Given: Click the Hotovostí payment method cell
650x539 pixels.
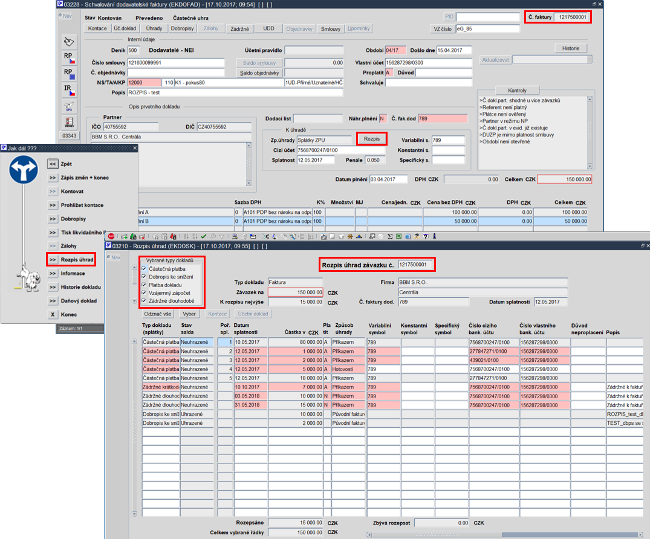Looking at the screenshot, I should click(348, 369).
